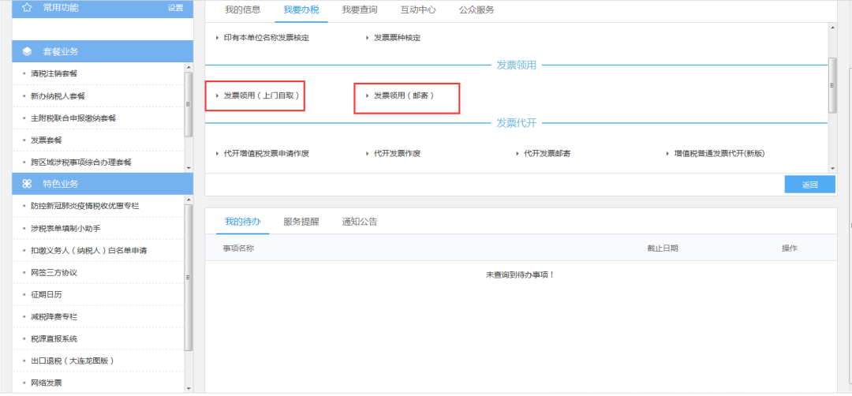Open 发票票种核定 link
852x396 pixels.
397,38
